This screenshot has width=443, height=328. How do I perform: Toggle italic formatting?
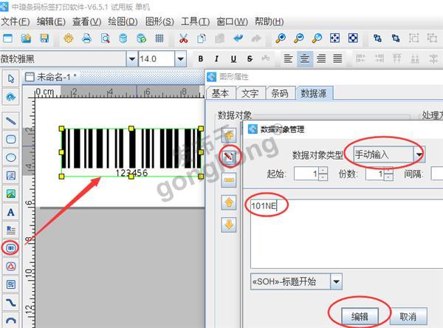pyautogui.click(x=216, y=59)
